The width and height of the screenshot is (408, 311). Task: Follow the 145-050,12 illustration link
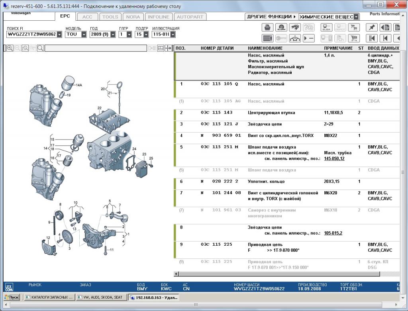point(334,158)
